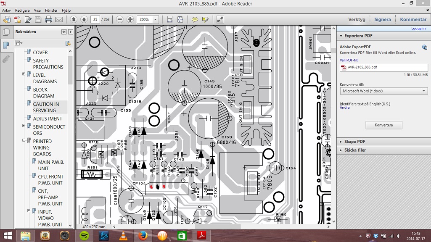Viewport: 431px width, 242px height.
Task: Select the highlight text tool
Action: (205, 19)
